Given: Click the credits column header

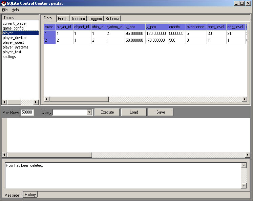Looking at the screenshot, I should (x=176, y=27).
